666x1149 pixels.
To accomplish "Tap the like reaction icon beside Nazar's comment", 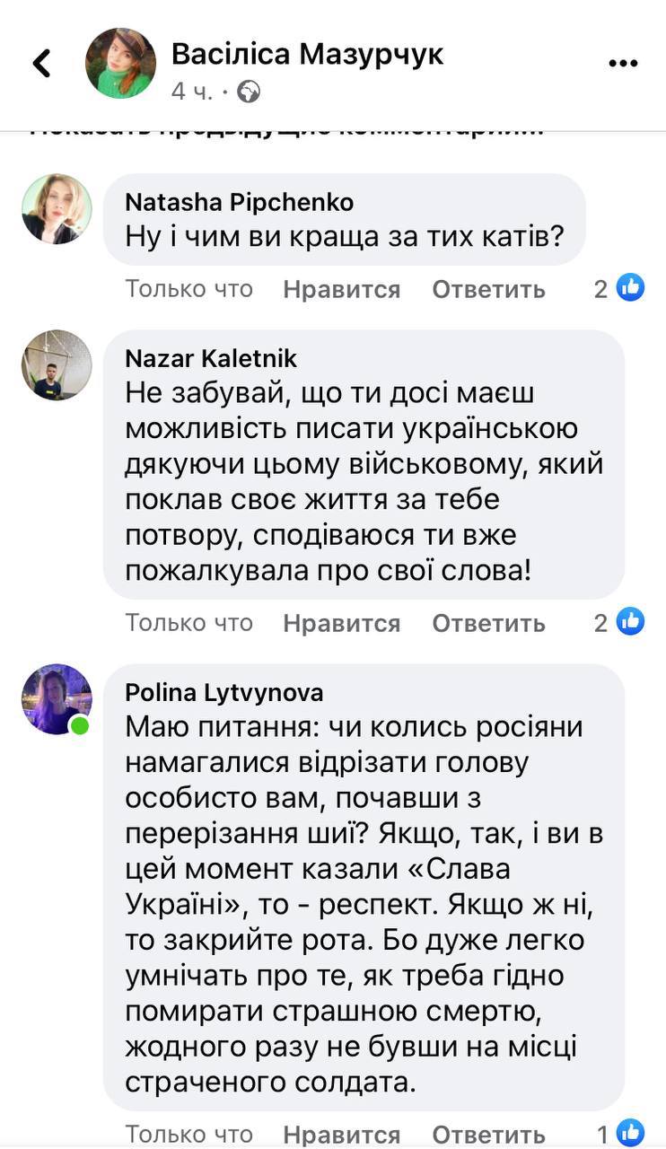I will pyautogui.click(x=631, y=621).
